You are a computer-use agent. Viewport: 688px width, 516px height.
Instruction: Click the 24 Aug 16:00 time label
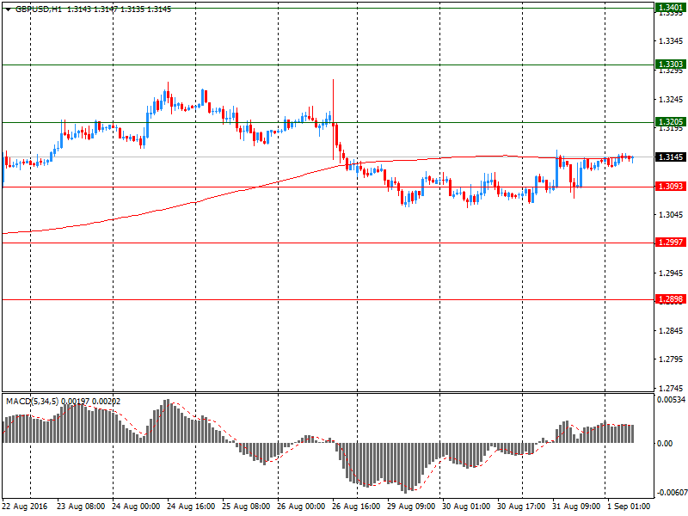click(191, 507)
